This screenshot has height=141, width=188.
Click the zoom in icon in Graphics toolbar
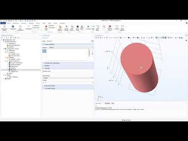(x=96, y=38)
